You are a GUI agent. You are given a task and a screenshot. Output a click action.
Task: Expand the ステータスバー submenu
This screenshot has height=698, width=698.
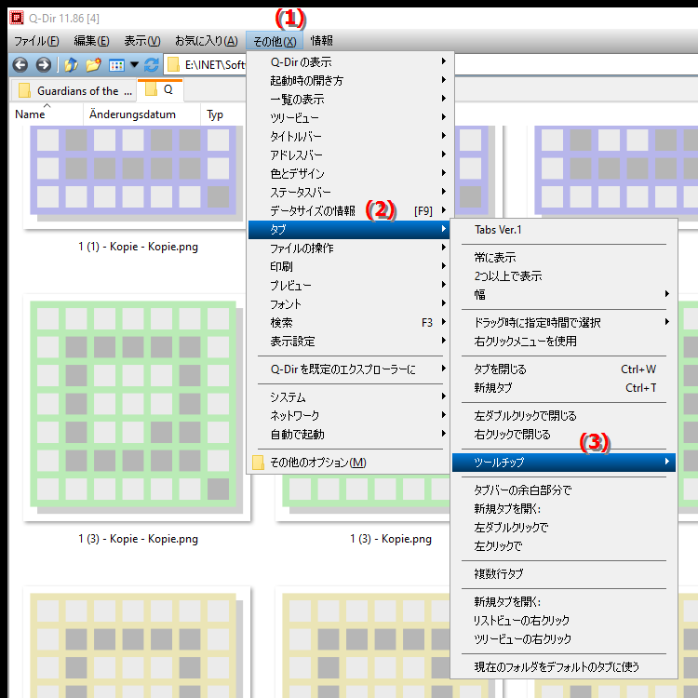[350, 193]
